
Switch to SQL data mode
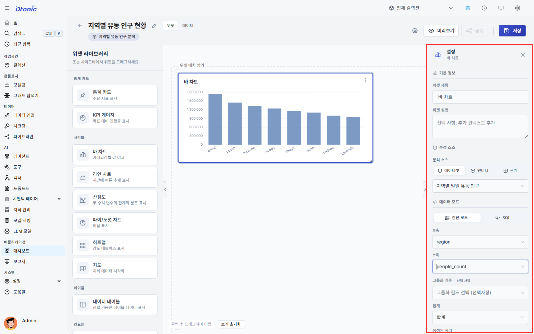tap(503, 218)
